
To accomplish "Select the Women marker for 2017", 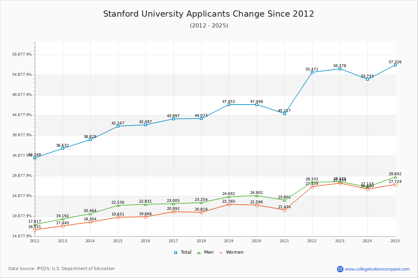I will [173, 212].
